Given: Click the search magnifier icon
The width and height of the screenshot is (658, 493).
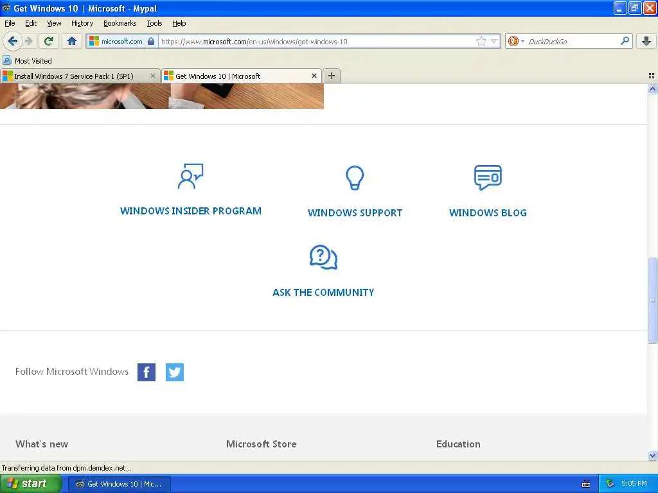Looking at the screenshot, I should point(625,41).
